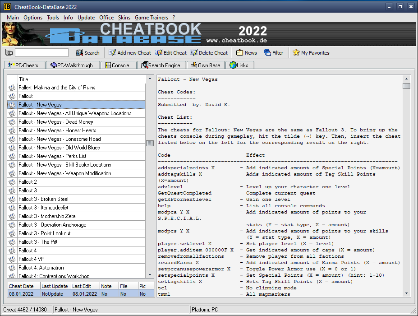Screen dimensions: 418x316
Task: Click game list scrollbar down arrow
Action: 150,274
